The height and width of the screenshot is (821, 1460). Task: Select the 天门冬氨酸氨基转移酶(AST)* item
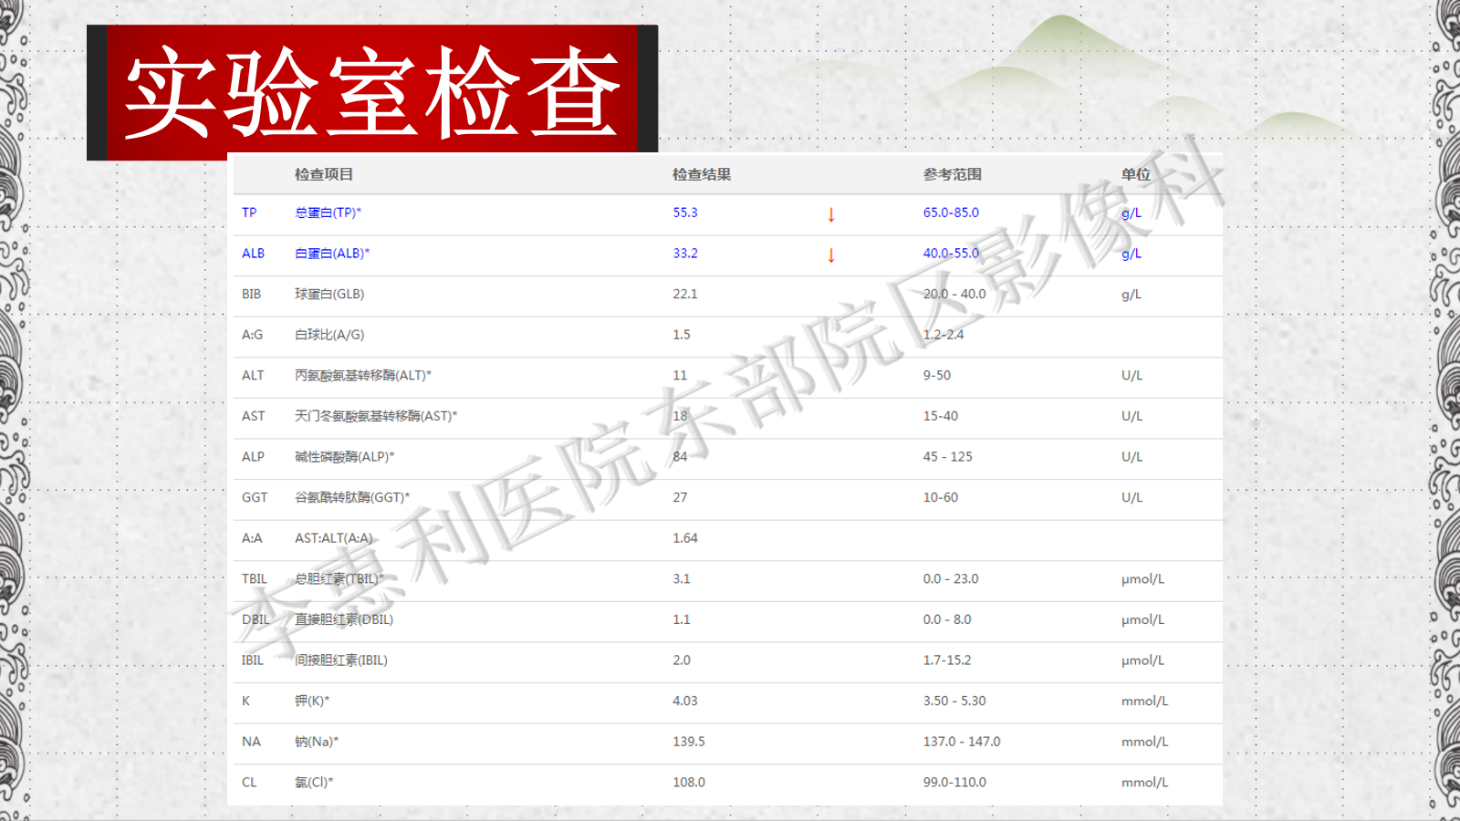click(x=376, y=416)
